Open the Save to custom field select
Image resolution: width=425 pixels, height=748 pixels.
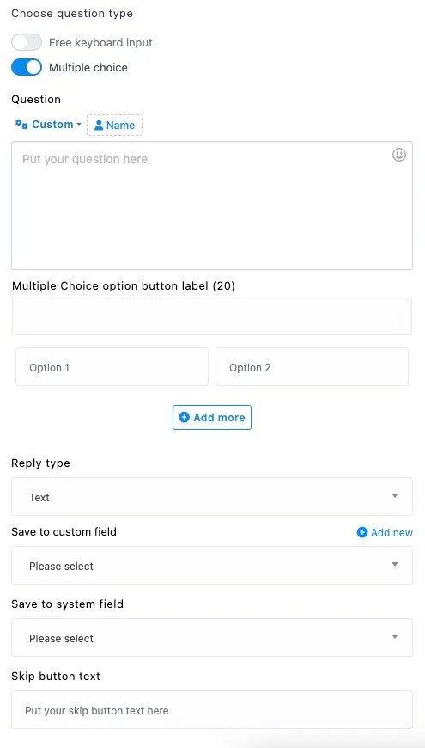(x=212, y=565)
